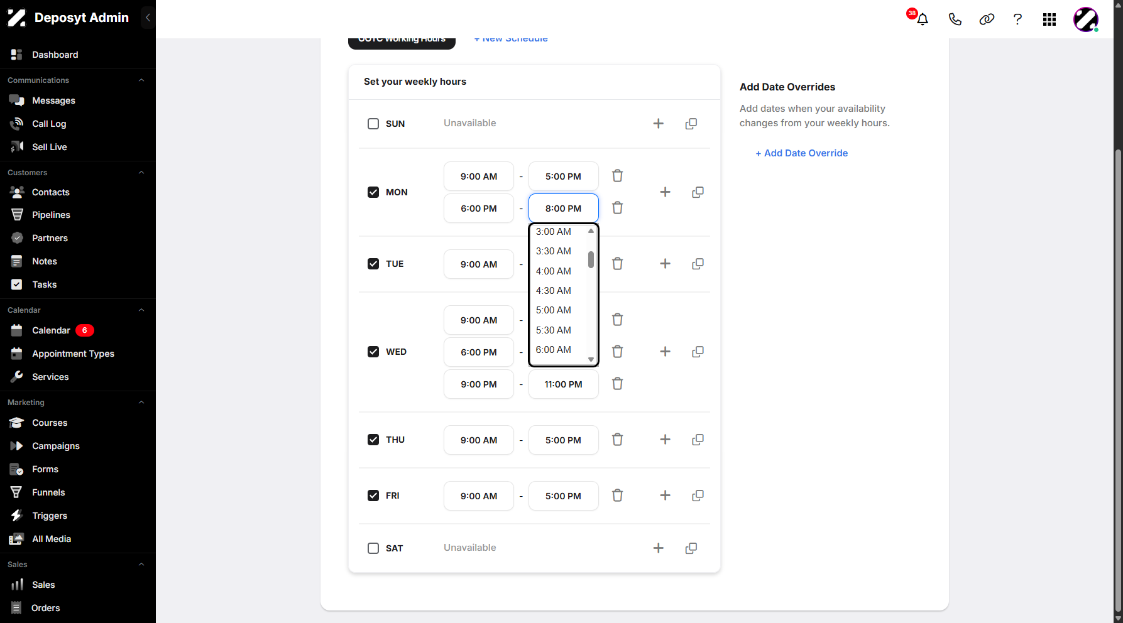This screenshot has width=1123, height=623.
Task: Copy Monday hours to other days
Action: click(698, 192)
